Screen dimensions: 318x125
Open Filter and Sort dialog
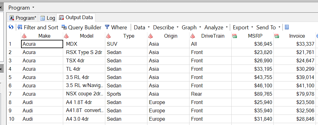click(x=37, y=27)
